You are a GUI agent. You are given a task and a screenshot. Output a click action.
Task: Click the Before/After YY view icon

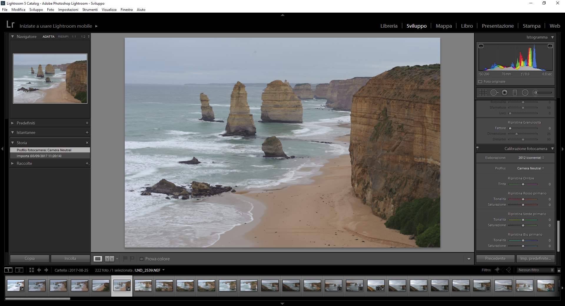coord(109,259)
